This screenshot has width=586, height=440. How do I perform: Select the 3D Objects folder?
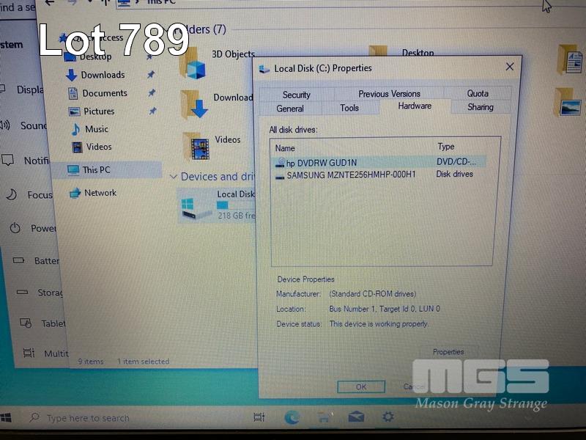pos(217,62)
